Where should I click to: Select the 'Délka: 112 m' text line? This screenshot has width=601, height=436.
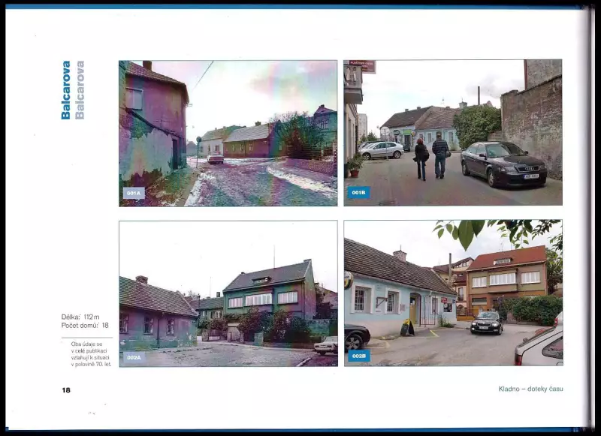(80, 317)
